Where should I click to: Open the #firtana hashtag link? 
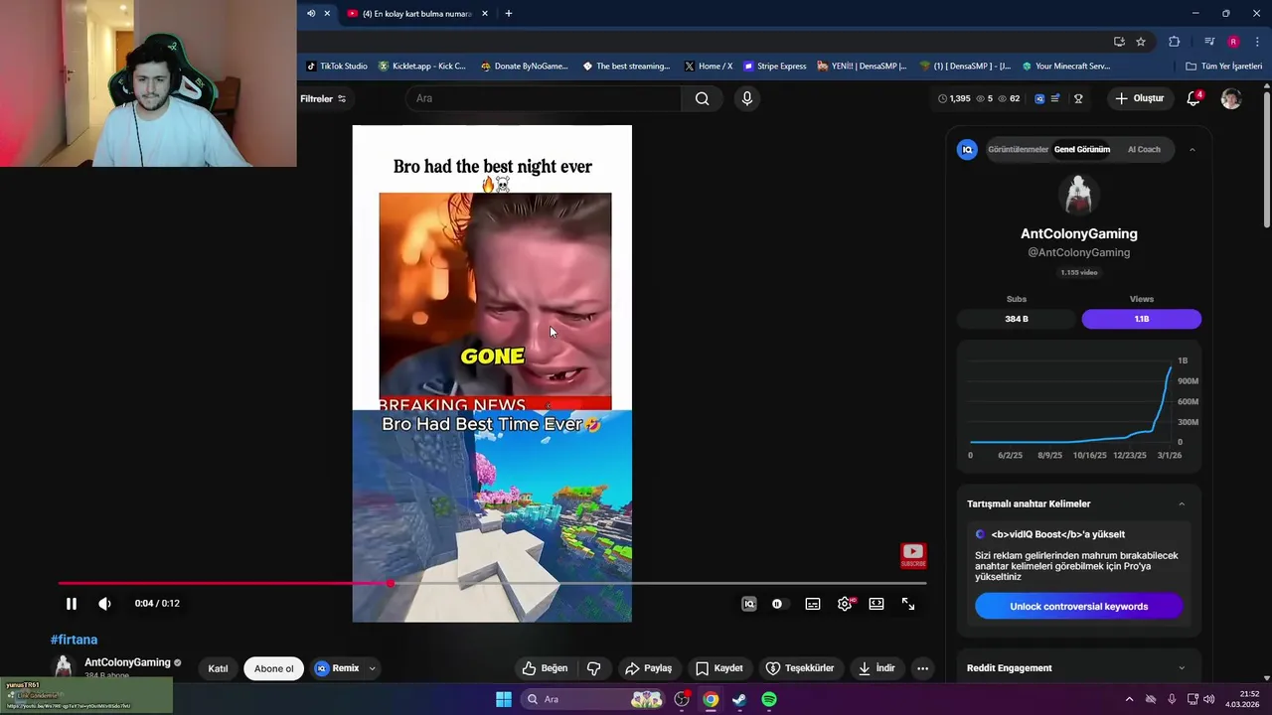(x=74, y=640)
